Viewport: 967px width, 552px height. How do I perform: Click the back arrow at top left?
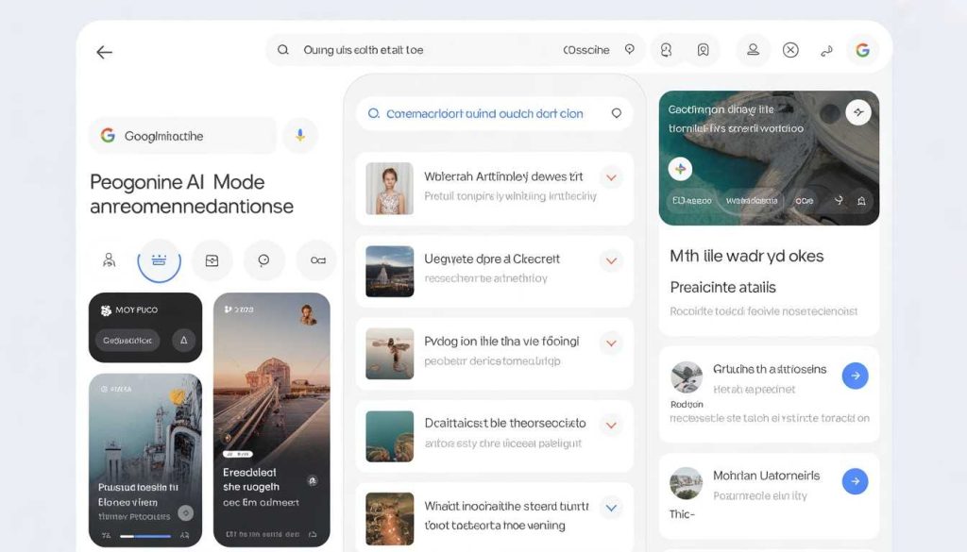click(104, 52)
